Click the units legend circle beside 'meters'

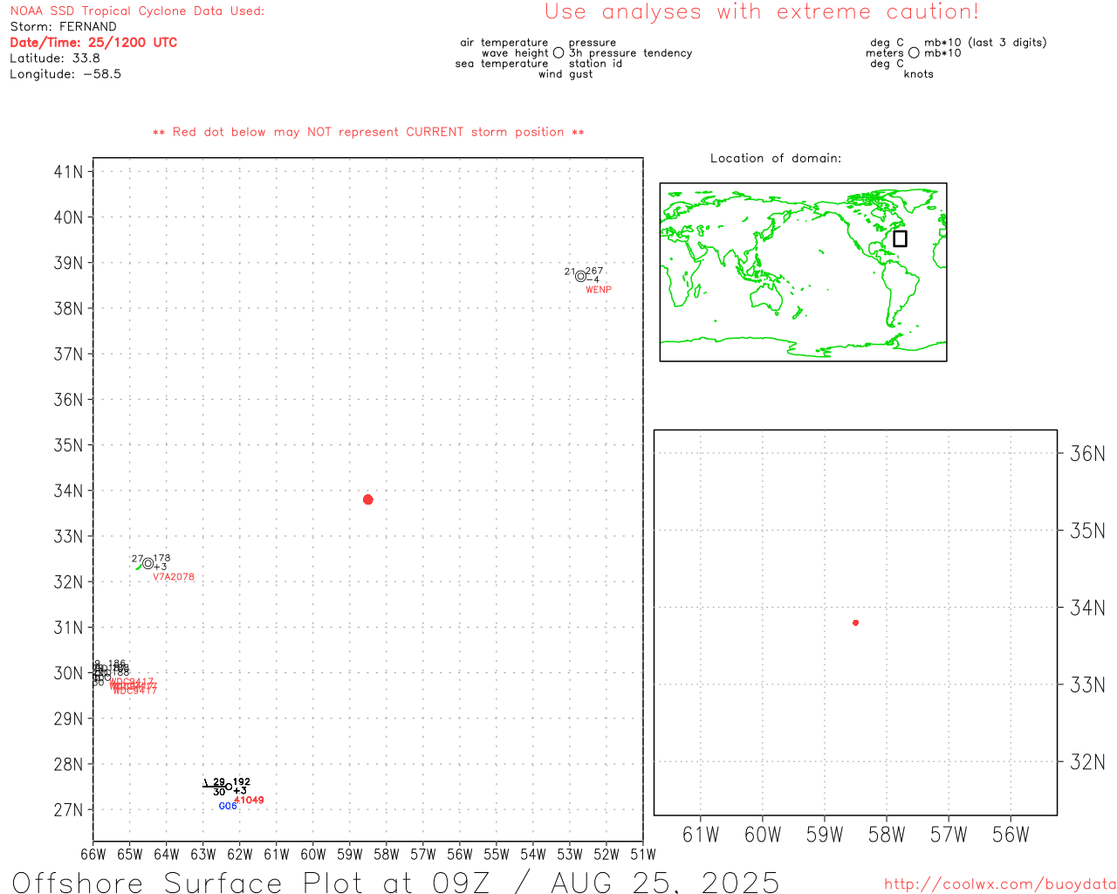tap(914, 52)
